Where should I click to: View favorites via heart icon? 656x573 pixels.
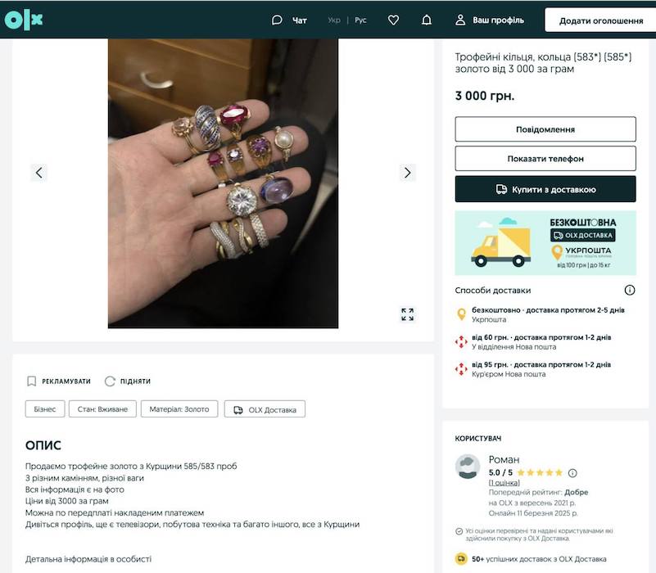click(x=393, y=20)
